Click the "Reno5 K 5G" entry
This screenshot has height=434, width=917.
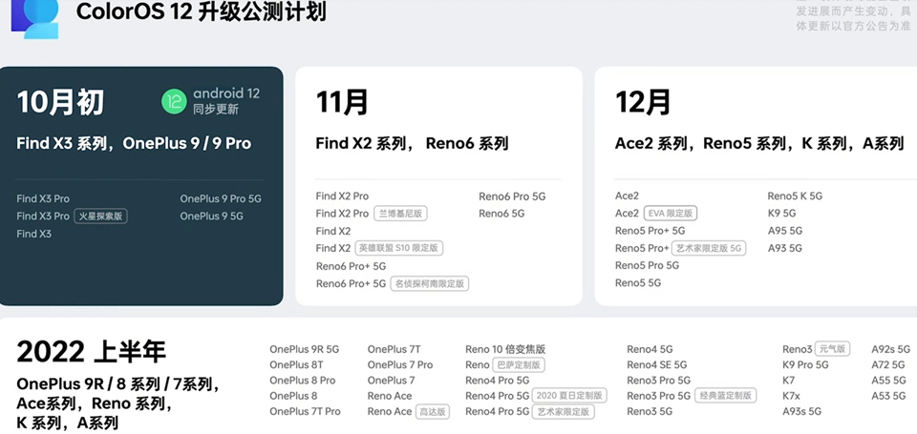(795, 196)
